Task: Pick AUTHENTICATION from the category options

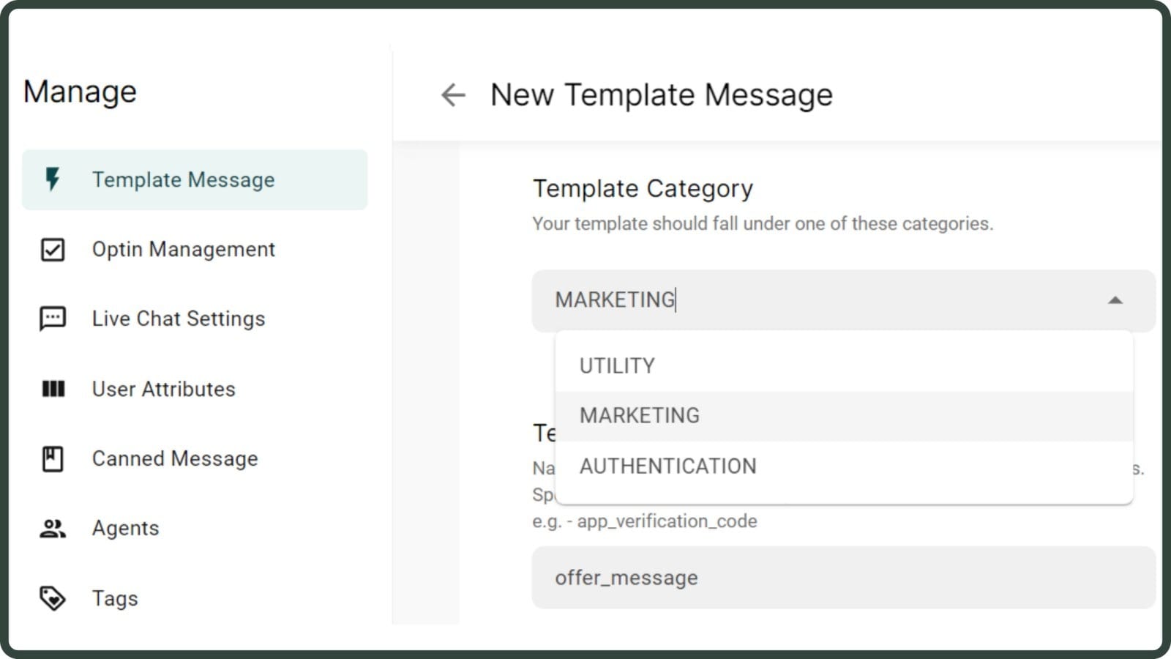Action: coord(667,466)
